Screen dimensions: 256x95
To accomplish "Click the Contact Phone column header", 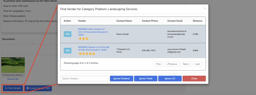I will click(150, 21).
